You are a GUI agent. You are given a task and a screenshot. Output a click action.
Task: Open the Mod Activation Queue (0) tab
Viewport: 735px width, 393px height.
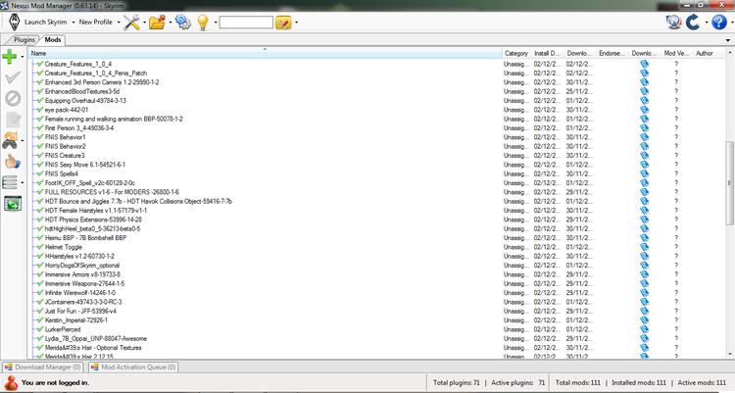(x=133, y=368)
